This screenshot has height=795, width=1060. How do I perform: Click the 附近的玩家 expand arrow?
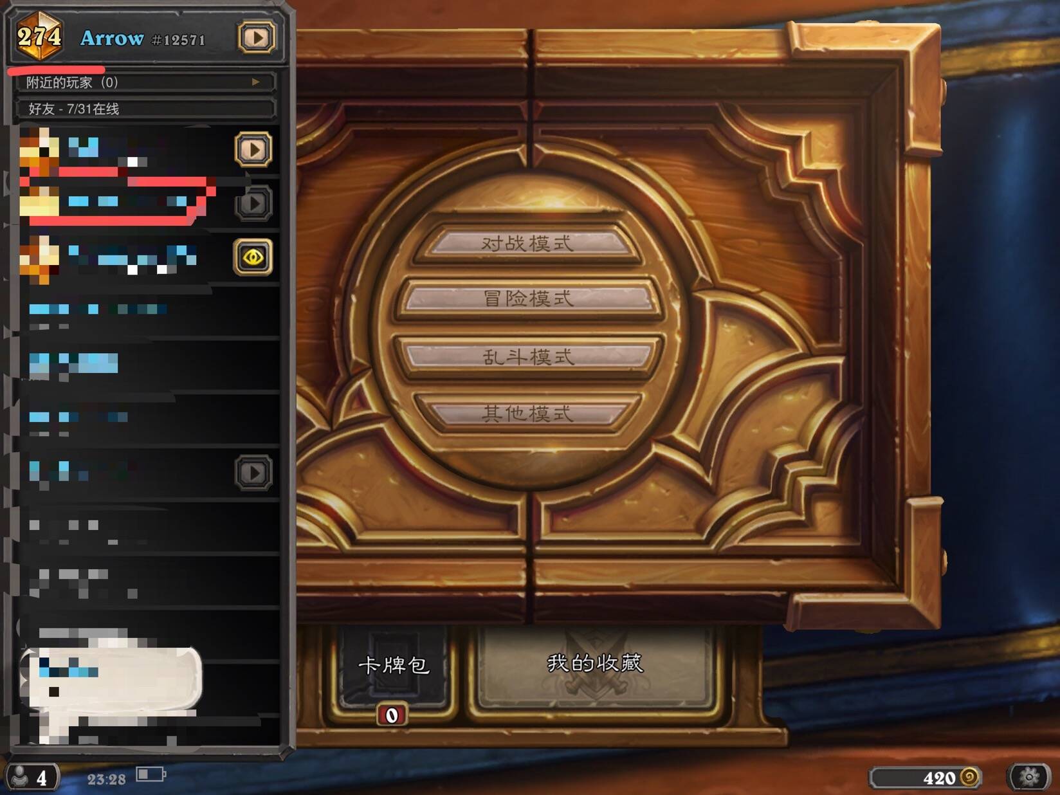[x=256, y=82]
